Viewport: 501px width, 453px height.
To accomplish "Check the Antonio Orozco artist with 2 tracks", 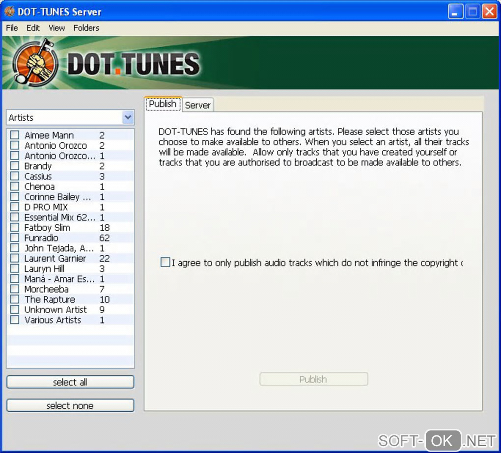I will pos(15,145).
